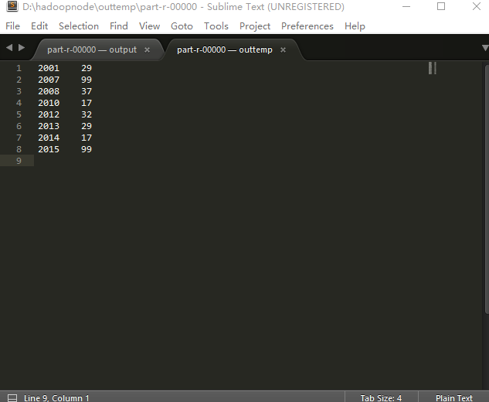Click the value 32 on line 5

[x=87, y=114]
